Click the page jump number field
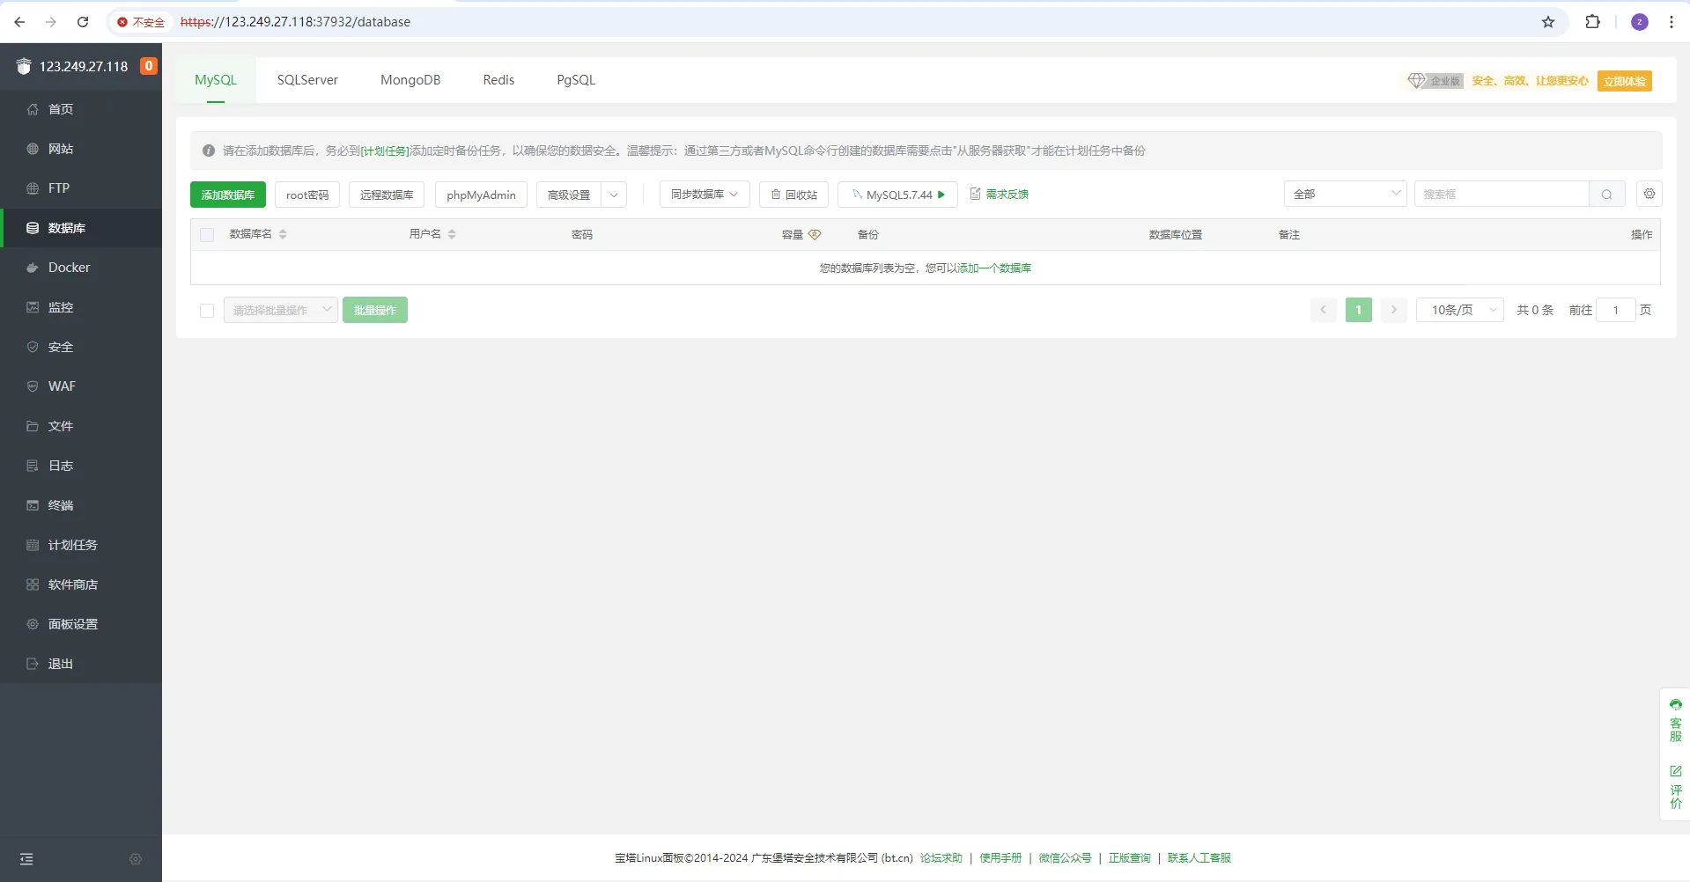The image size is (1690, 882). pos(1616,310)
